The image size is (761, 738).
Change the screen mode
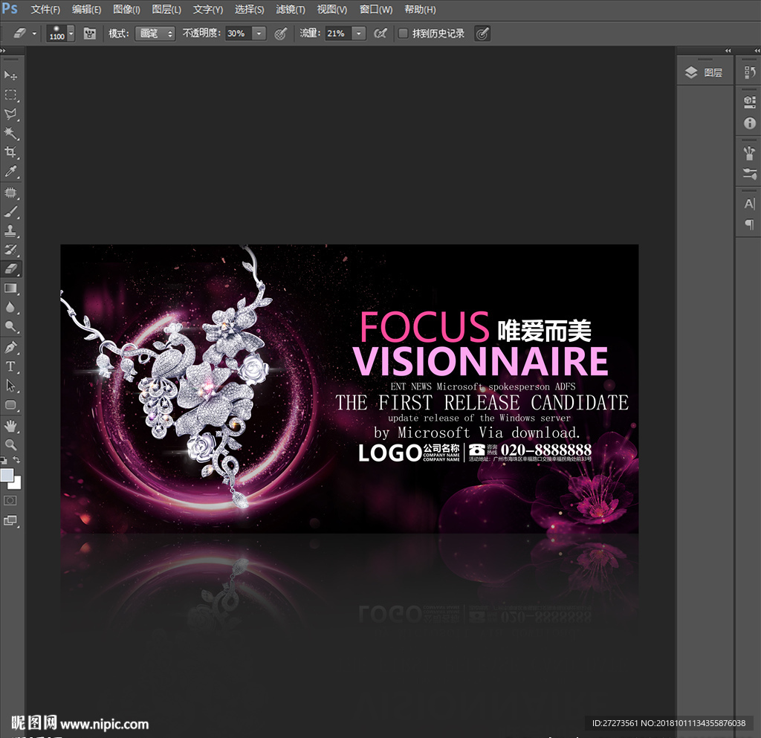pos(10,521)
